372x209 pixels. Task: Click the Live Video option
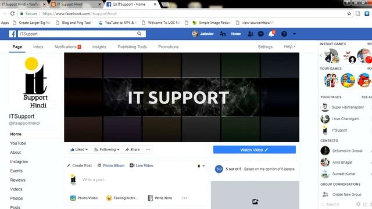(x=141, y=165)
